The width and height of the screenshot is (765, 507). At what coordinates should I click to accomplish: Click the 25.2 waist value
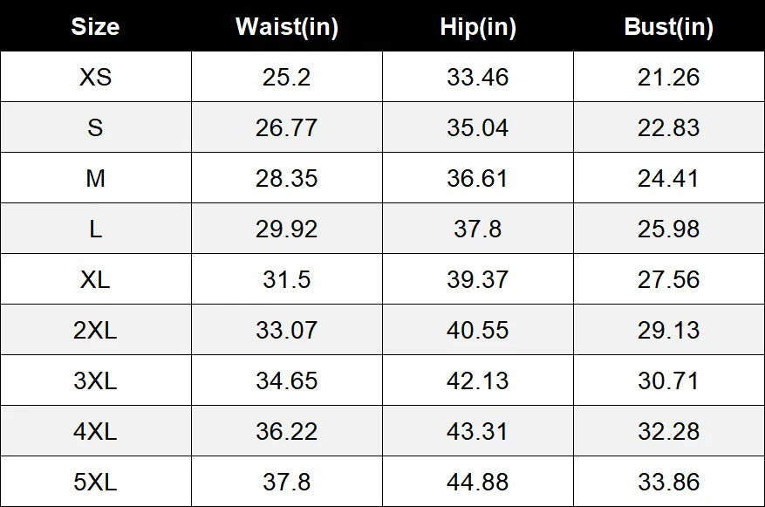286,77
